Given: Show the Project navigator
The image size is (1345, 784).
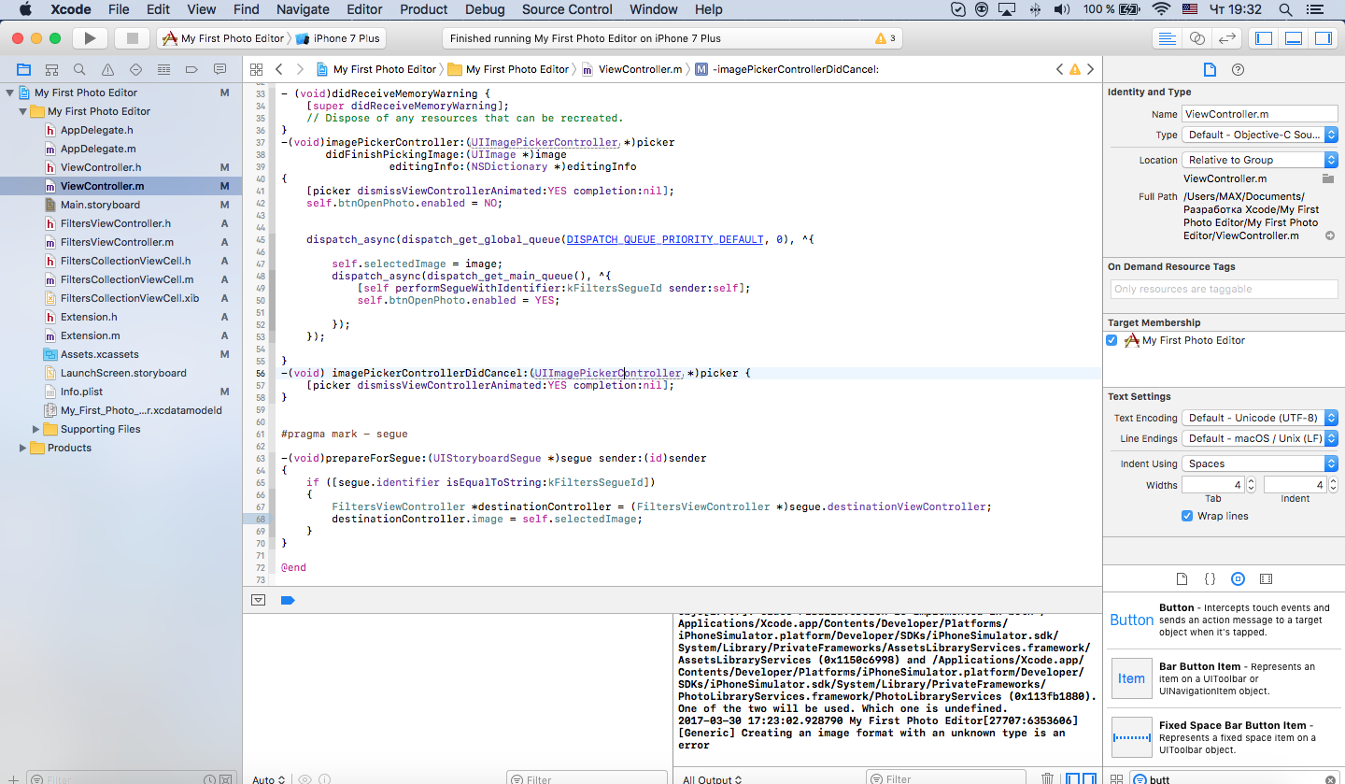Looking at the screenshot, I should coord(23,69).
